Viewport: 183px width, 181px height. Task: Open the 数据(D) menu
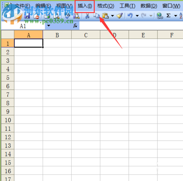[149, 6]
